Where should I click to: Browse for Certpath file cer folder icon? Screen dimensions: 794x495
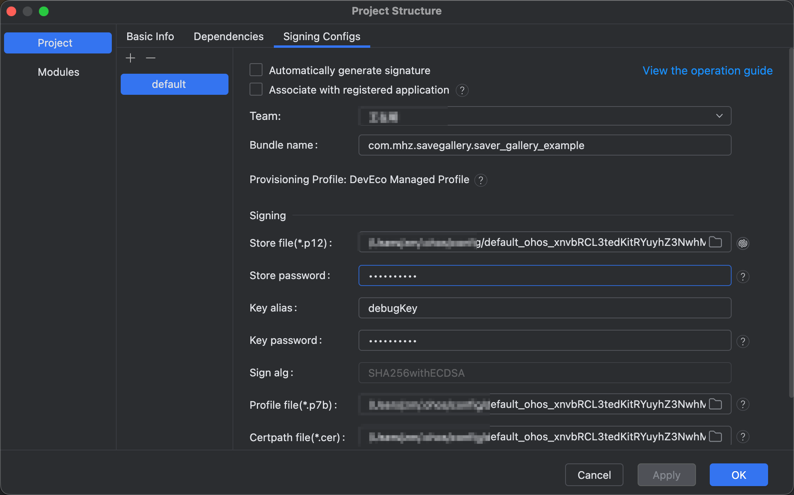tap(715, 437)
